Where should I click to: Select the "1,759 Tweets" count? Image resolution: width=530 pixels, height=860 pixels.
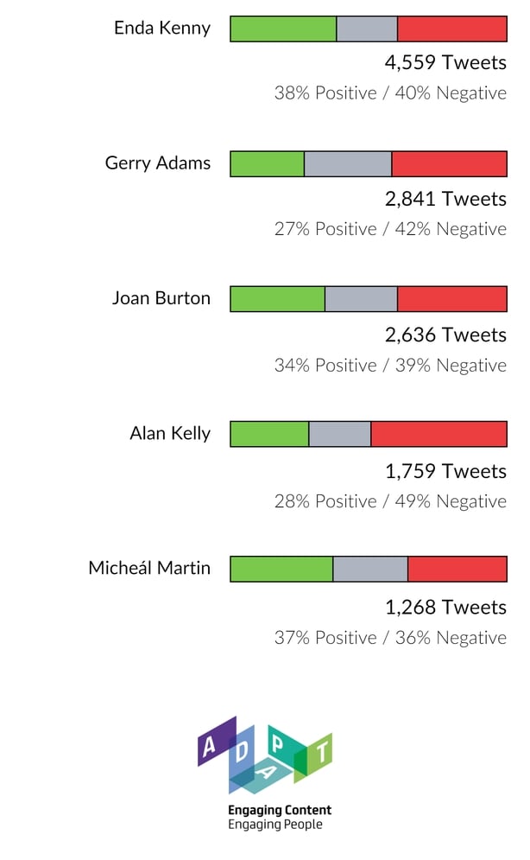[445, 471]
